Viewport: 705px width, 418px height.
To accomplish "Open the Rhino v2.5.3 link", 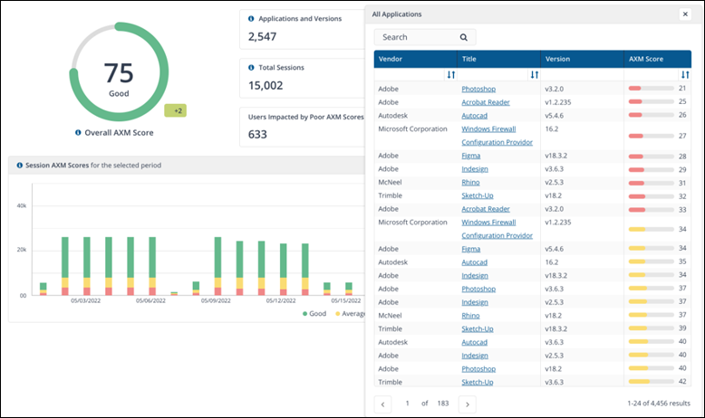I will pos(471,183).
